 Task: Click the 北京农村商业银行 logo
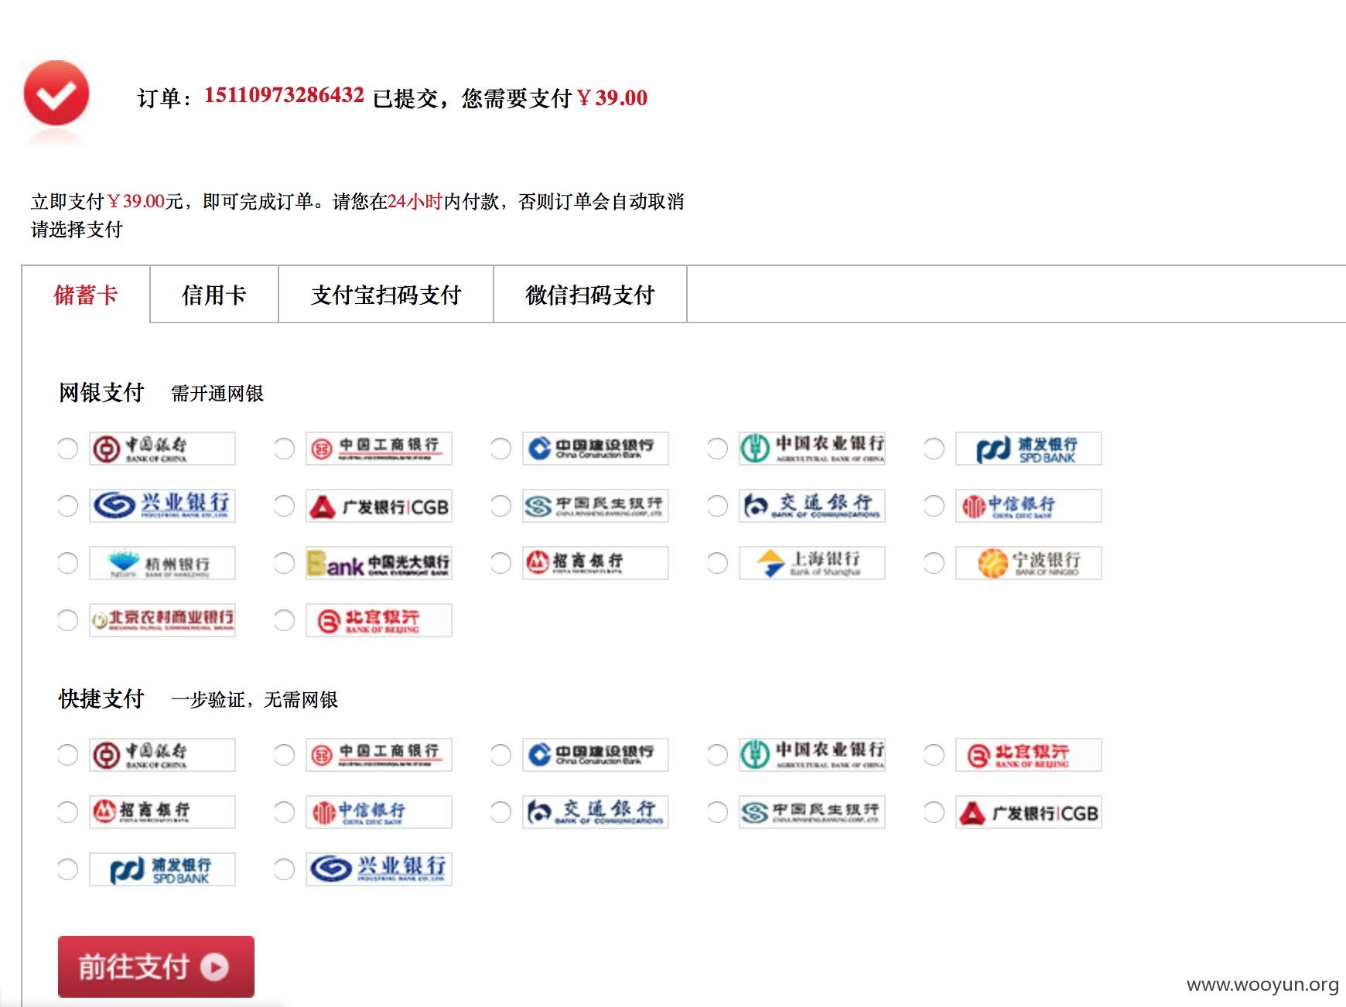pos(162,620)
